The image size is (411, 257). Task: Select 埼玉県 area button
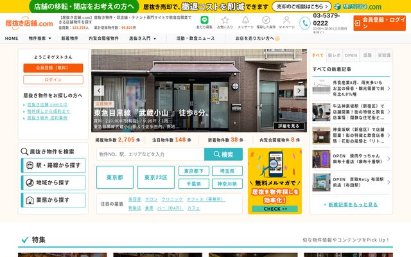pos(227,171)
